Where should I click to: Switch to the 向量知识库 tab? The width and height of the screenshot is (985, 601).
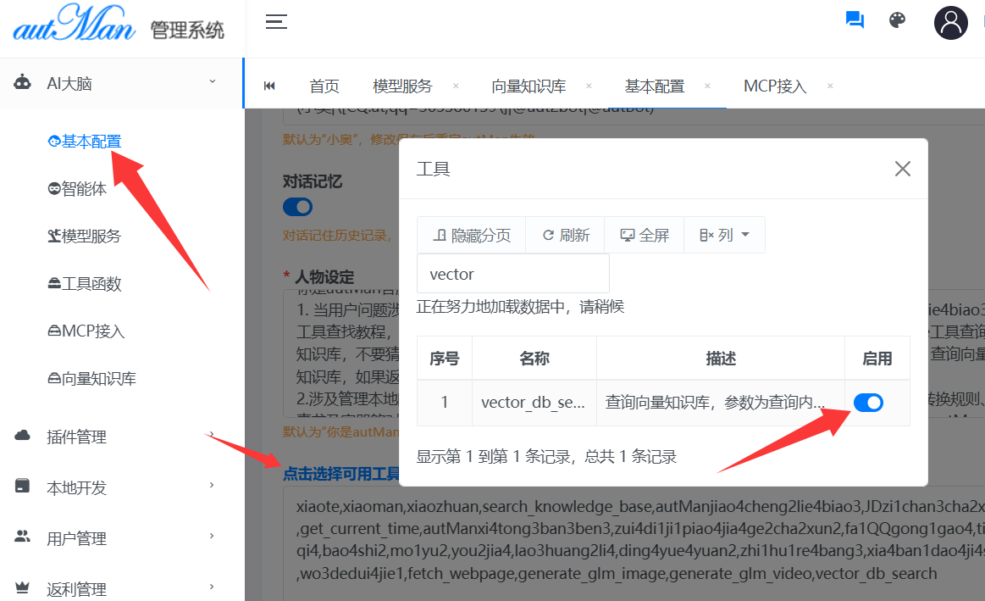click(528, 86)
